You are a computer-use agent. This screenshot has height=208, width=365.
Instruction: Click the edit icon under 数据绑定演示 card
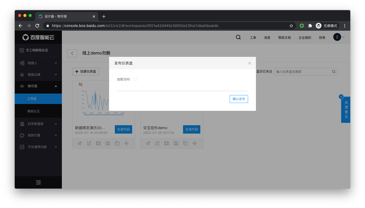[89, 143]
